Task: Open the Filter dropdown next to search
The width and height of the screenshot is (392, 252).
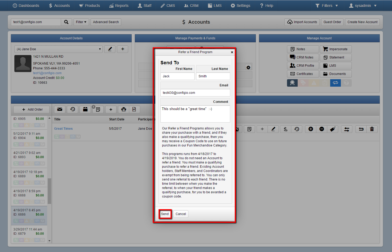Action: point(81,22)
